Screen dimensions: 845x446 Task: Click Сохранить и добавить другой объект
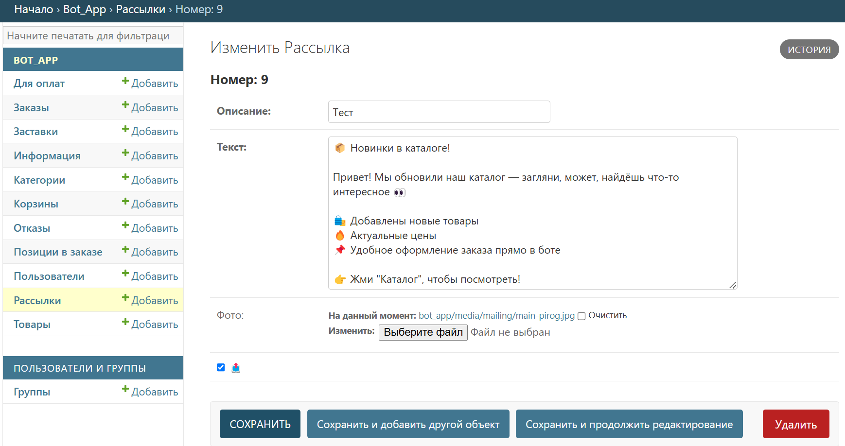408,424
